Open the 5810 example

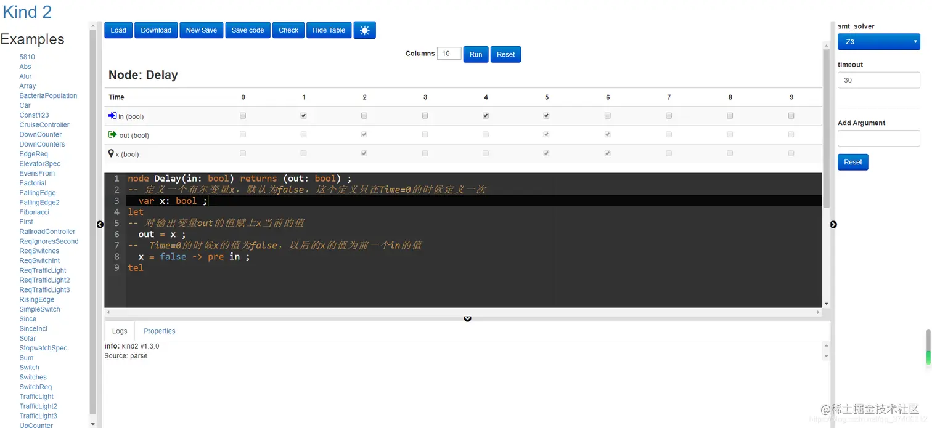point(27,57)
